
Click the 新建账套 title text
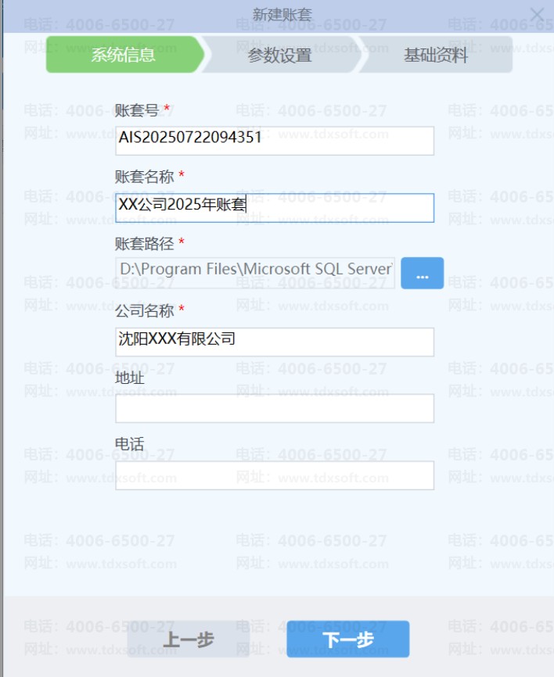[282, 15]
